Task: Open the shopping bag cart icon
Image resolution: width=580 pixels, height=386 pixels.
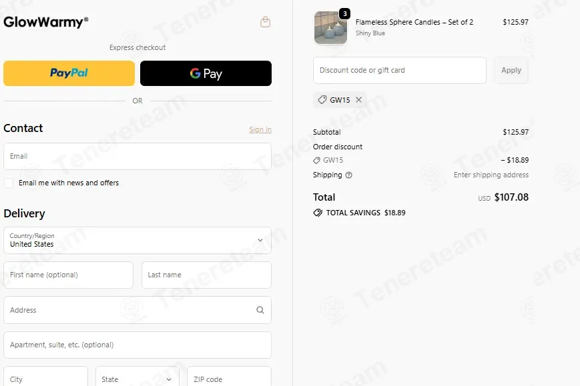Action: click(265, 22)
